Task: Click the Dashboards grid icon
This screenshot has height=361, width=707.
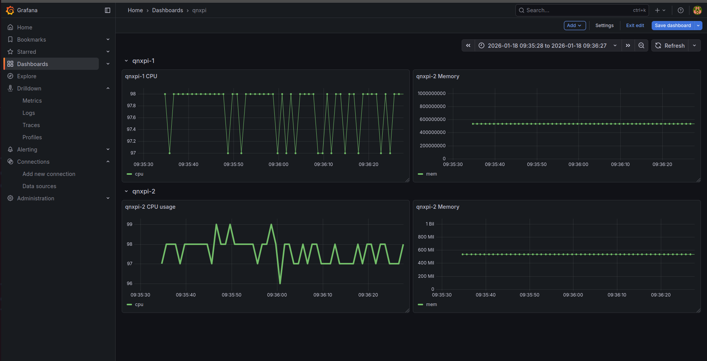Action: [x=10, y=64]
